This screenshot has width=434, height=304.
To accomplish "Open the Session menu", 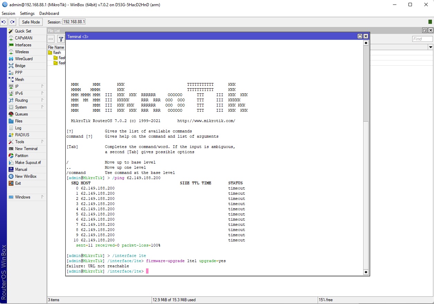I will [9, 13].
